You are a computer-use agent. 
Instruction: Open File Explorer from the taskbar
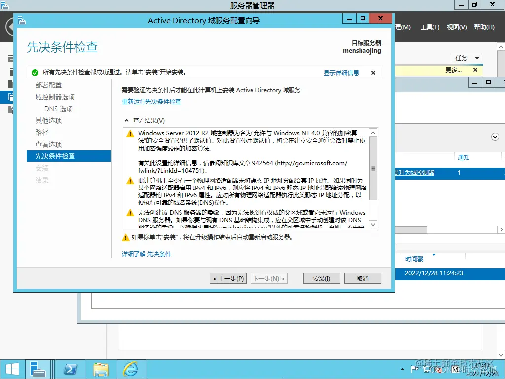pos(101,369)
